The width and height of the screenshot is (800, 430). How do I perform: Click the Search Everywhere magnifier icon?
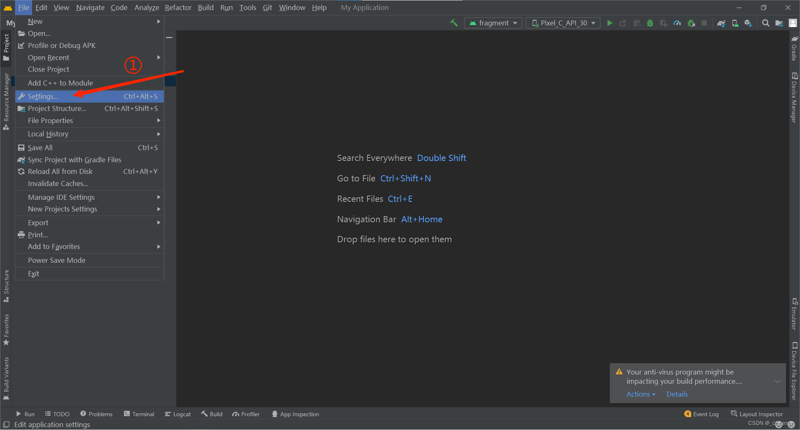coord(765,23)
